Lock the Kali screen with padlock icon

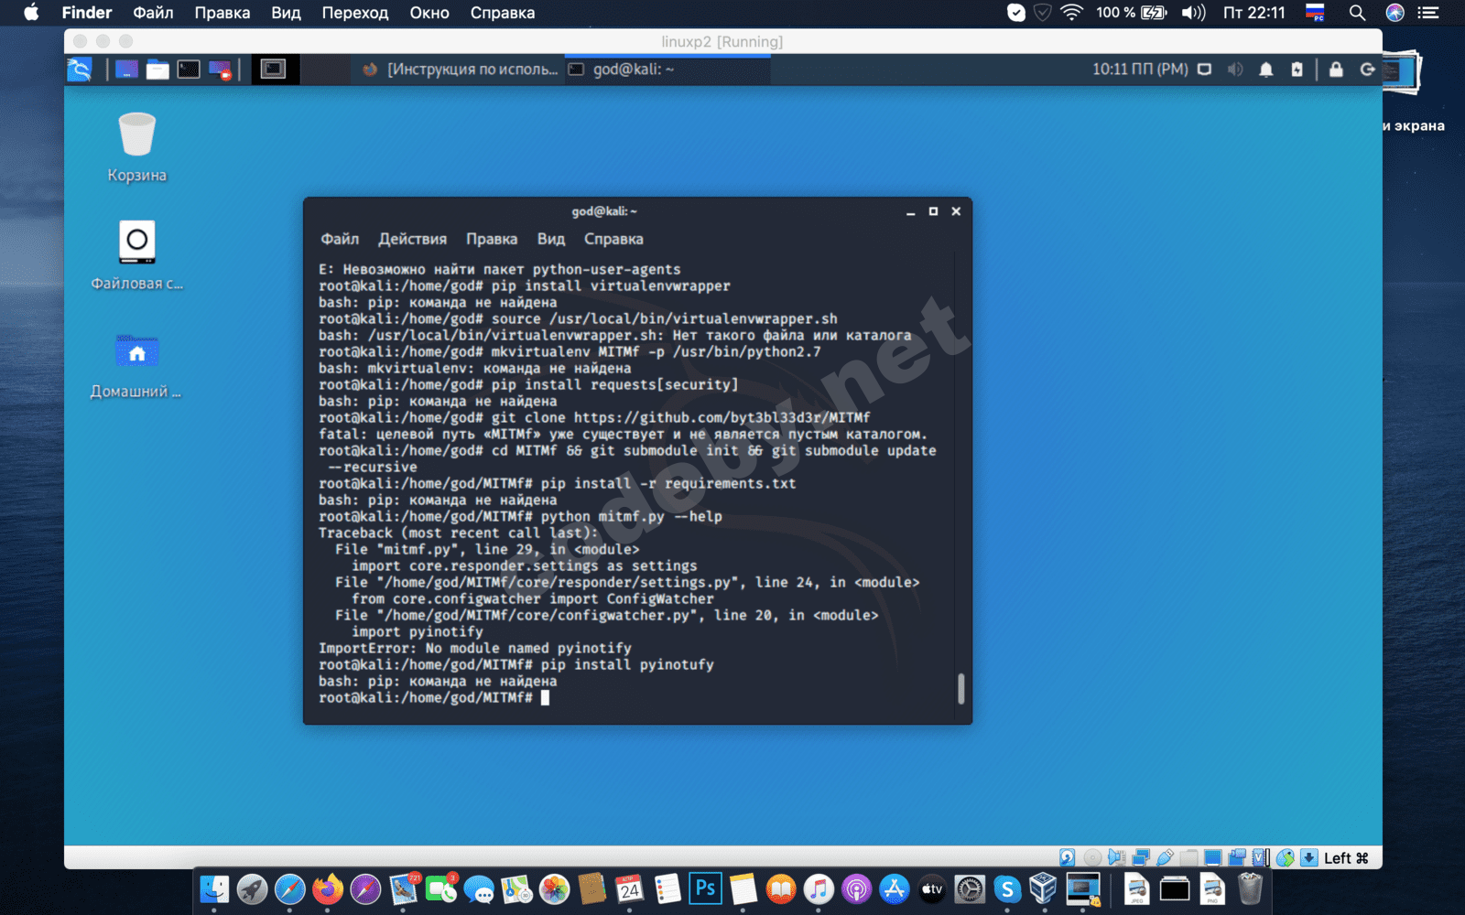(1336, 70)
